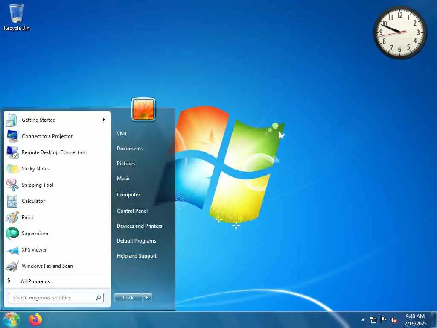This screenshot has width=437, height=328.
Task: Launch Remote Desktop Connection via its icon
Action: (x=12, y=152)
